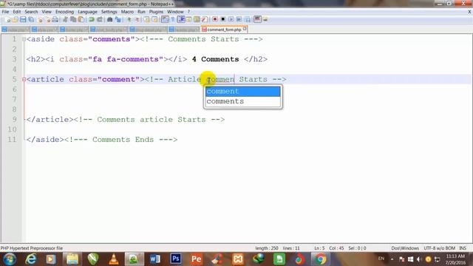Screen dimensions: 473x266
Task: Click the Copy toolbar icon
Action: (73, 19)
